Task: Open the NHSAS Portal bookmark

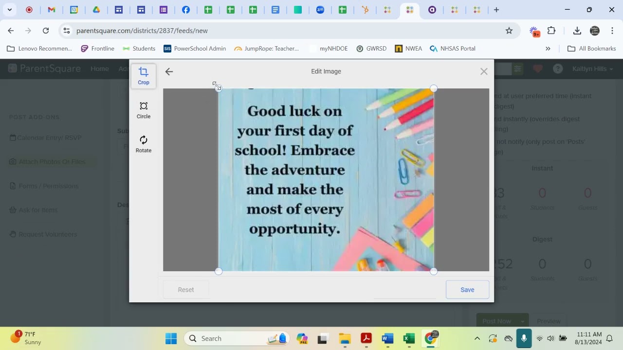Action: [453, 49]
